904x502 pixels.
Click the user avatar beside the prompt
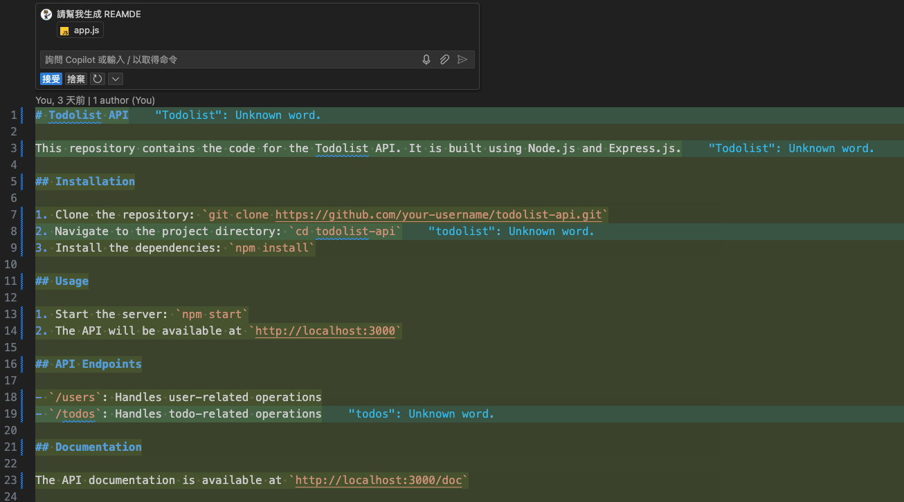coord(46,15)
